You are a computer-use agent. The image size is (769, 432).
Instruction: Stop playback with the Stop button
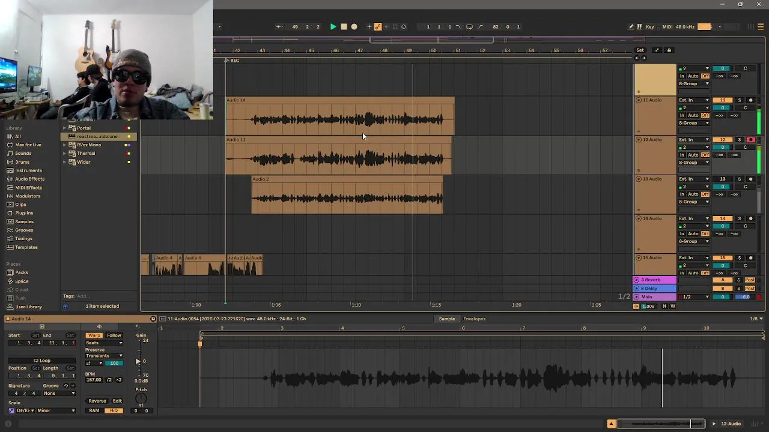click(344, 26)
